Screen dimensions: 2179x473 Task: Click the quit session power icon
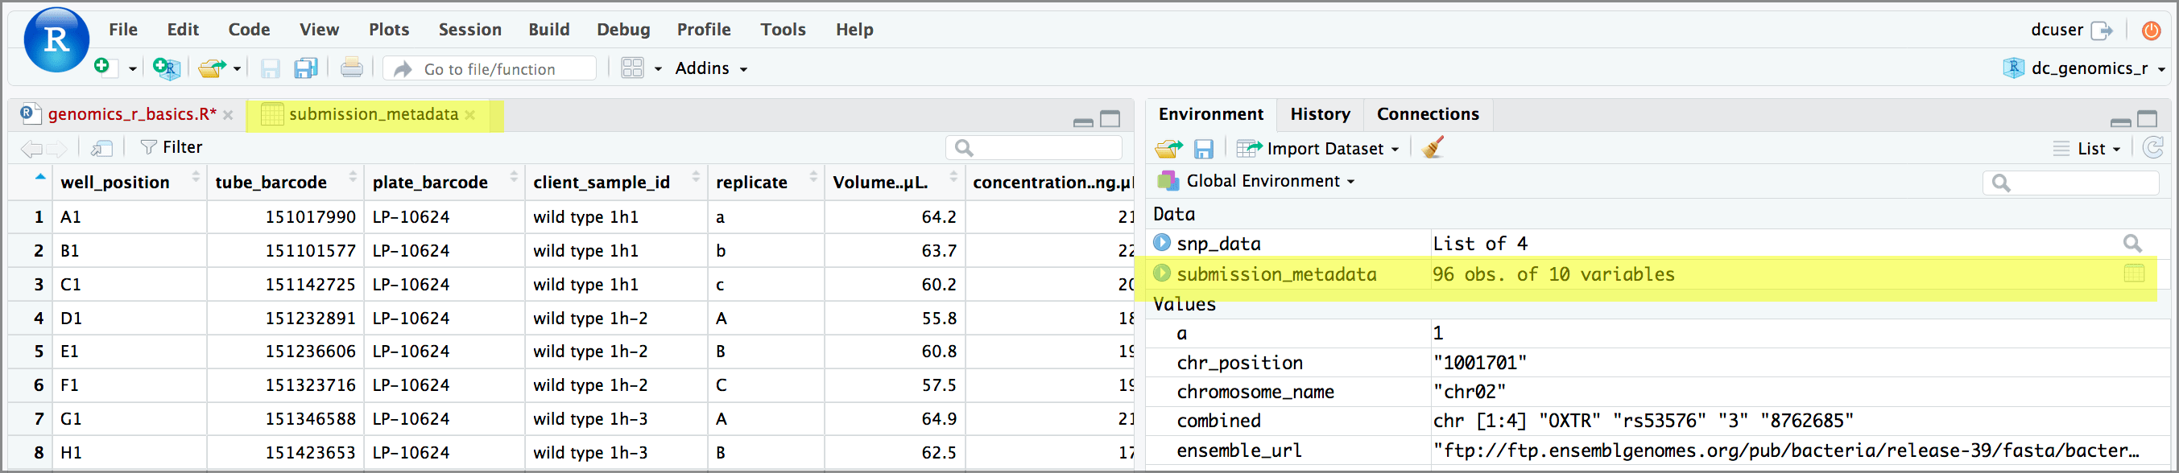[x=2151, y=31]
